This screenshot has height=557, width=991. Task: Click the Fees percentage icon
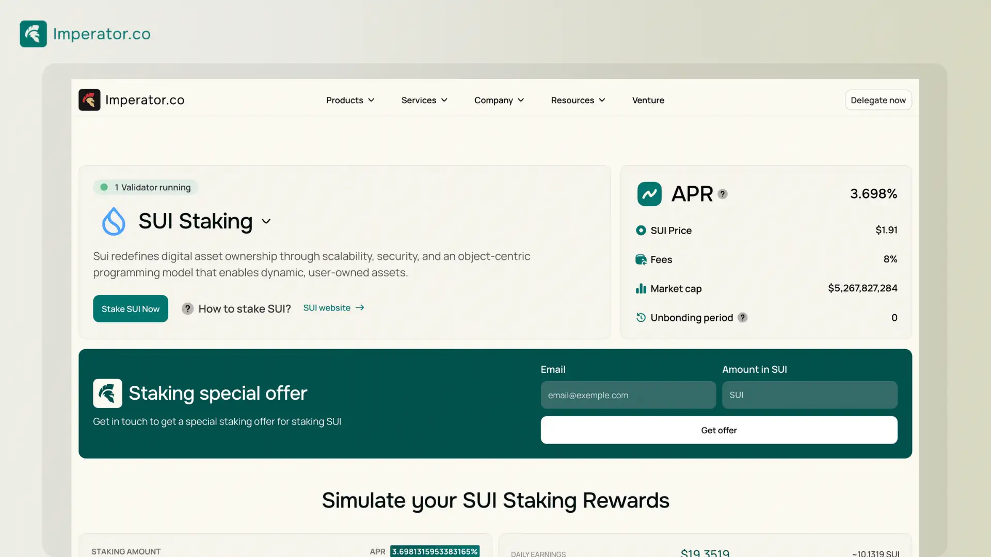click(640, 259)
